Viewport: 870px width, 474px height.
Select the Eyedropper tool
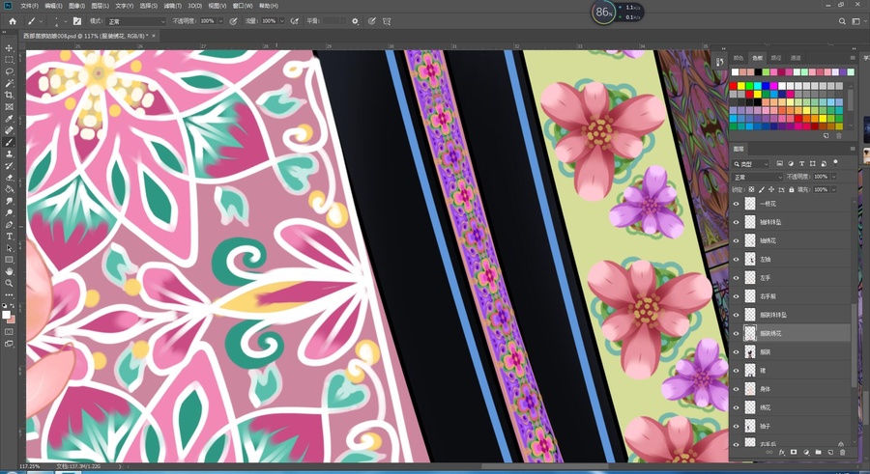coord(9,119)
